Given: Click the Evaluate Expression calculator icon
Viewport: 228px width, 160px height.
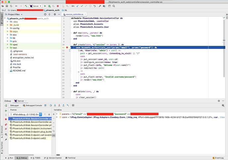Looking at the screenshot, I should (73, 105).
